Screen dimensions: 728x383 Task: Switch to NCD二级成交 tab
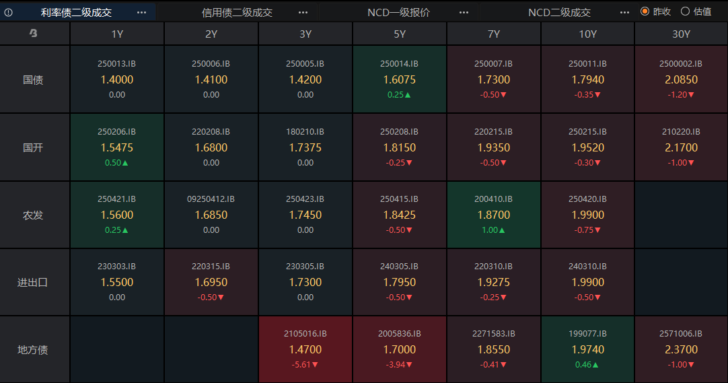coord(559,13)
